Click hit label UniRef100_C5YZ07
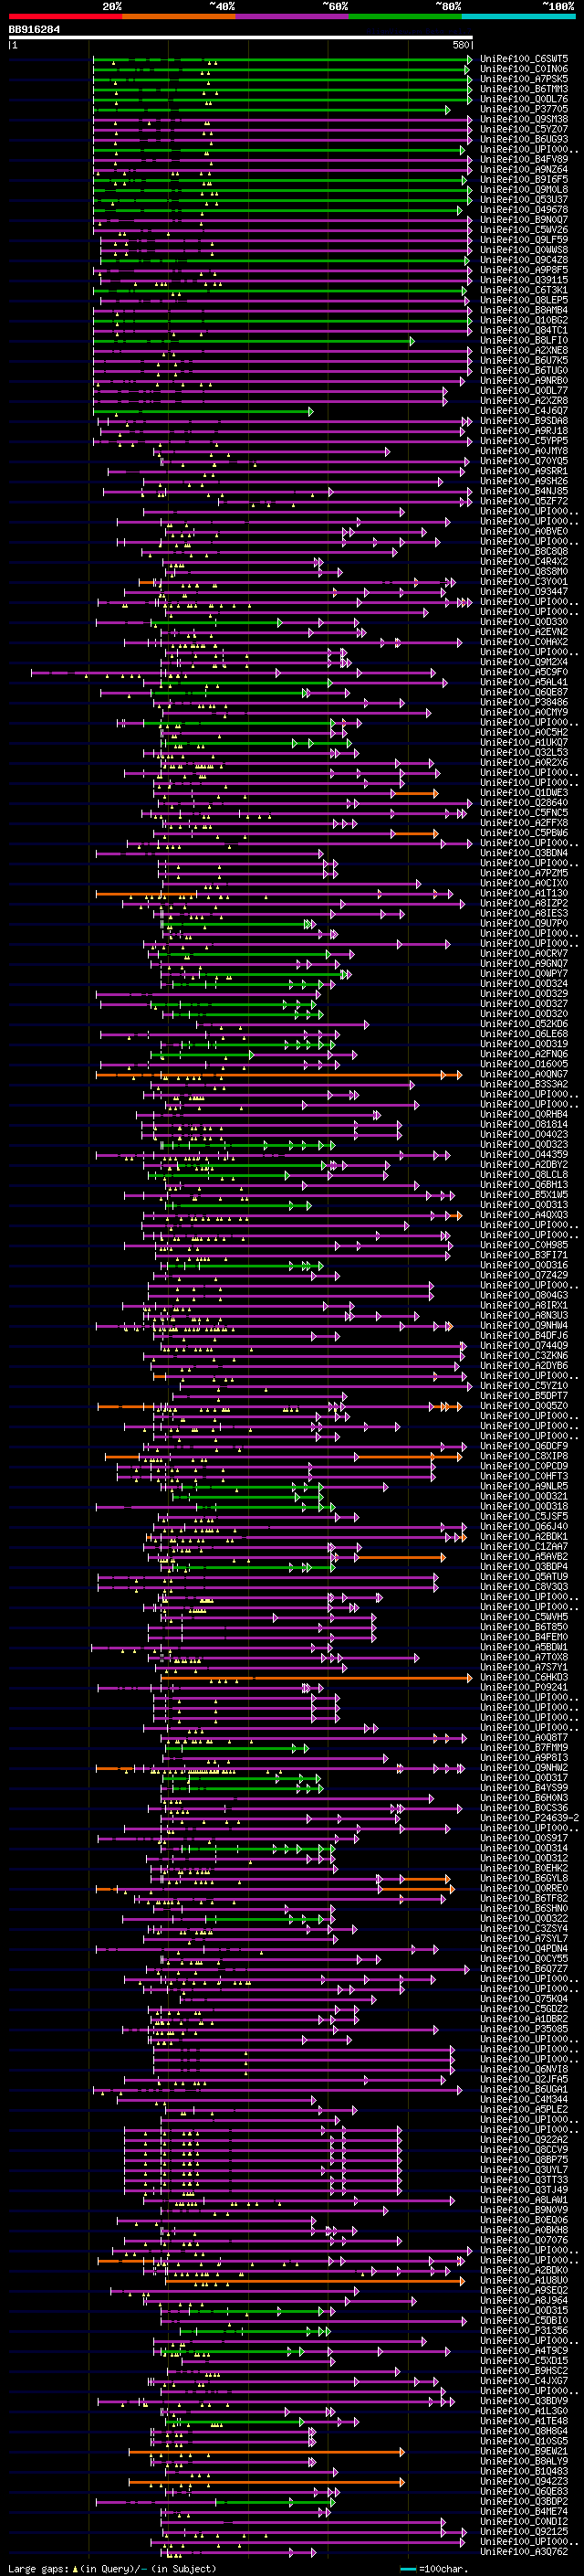The height and width of the screenshot is (2576, 584). coord(524,129)
